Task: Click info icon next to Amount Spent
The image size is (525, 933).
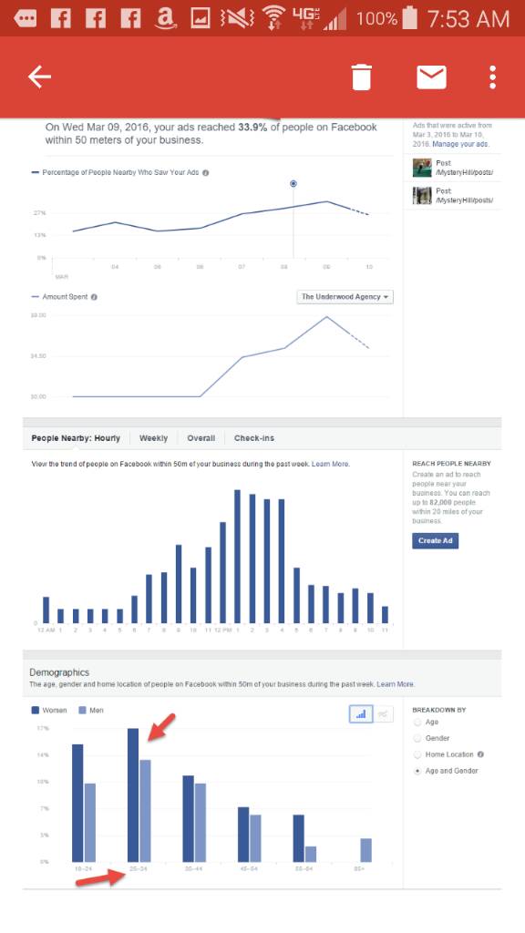Action: tap(94, 297)
